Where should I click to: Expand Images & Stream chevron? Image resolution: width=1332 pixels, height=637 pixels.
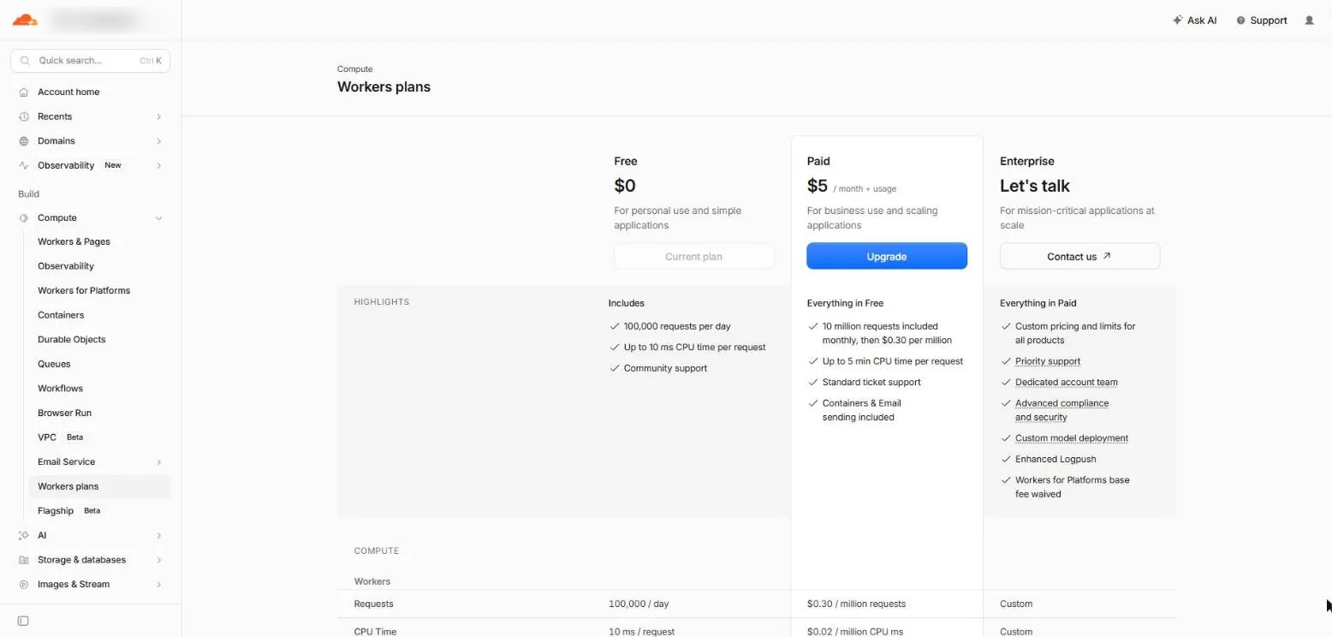(x=159, y=584)
